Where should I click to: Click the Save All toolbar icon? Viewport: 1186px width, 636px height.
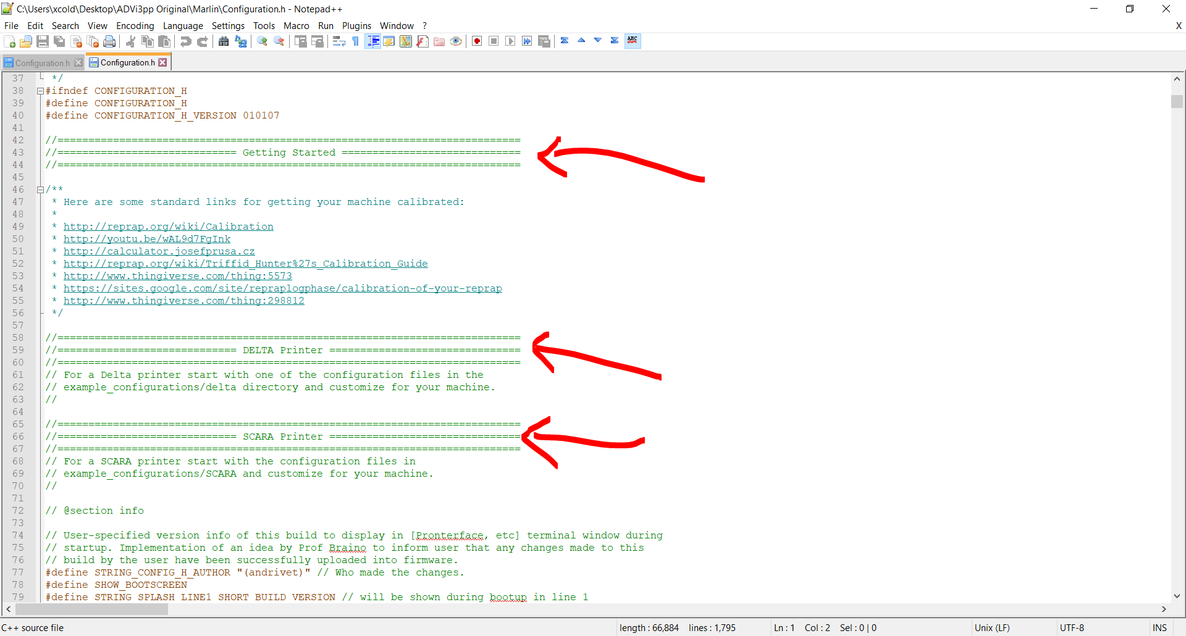coord(59,41)
